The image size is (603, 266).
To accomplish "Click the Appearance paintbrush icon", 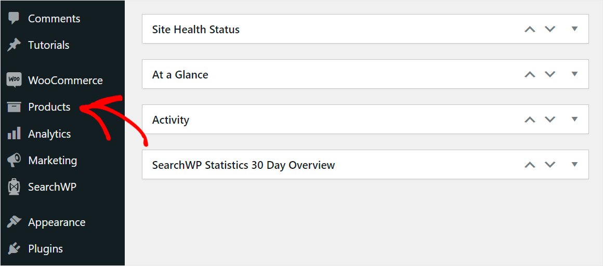I will [14, 222].
